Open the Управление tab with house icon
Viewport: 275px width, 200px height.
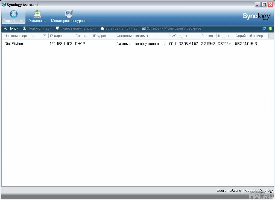pos(14,16)
